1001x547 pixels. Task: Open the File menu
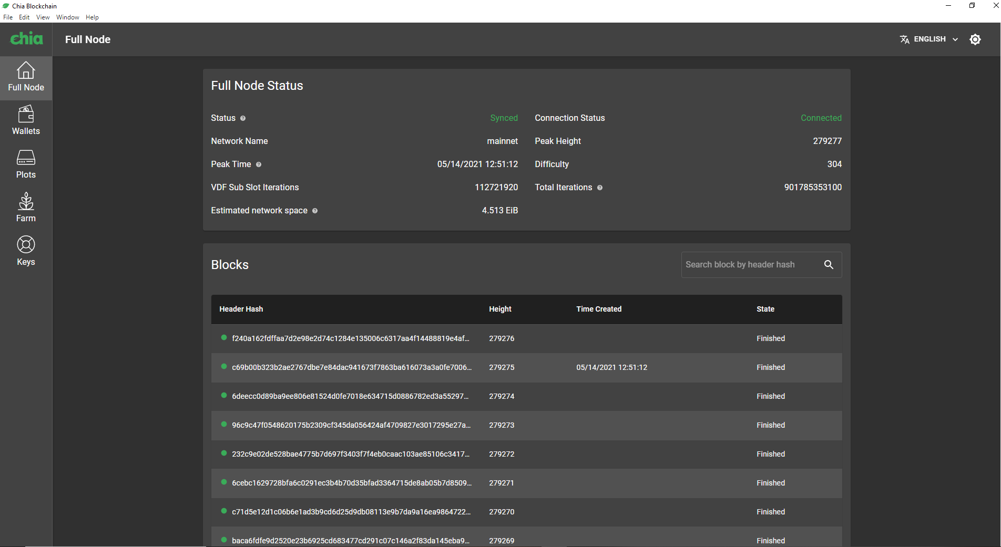click(x=8, y=17)
